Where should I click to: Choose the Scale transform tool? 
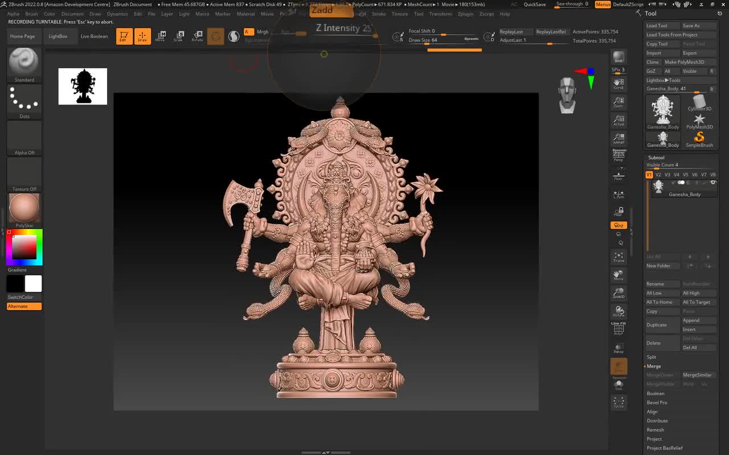coord(179,36)
